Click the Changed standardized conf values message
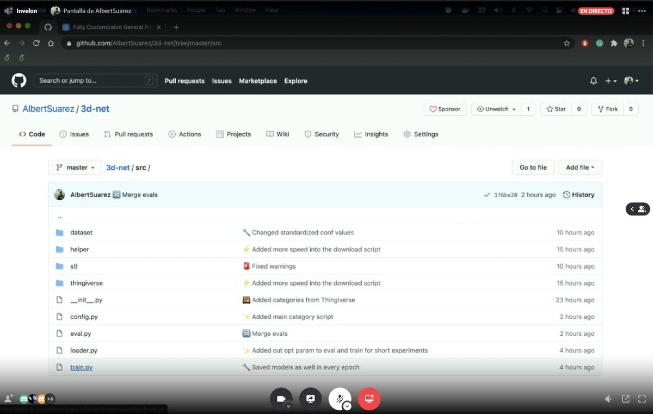Image resolution: width=653 pixels, height=414 pixels. click(x=303, y=232)
